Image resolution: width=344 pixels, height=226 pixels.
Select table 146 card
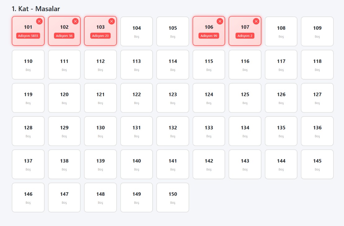[x=28, y=197]
